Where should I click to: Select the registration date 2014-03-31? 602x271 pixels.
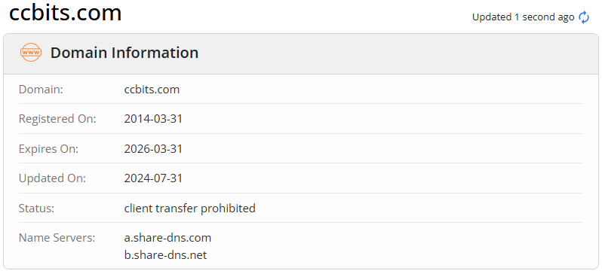click(153, 119)
